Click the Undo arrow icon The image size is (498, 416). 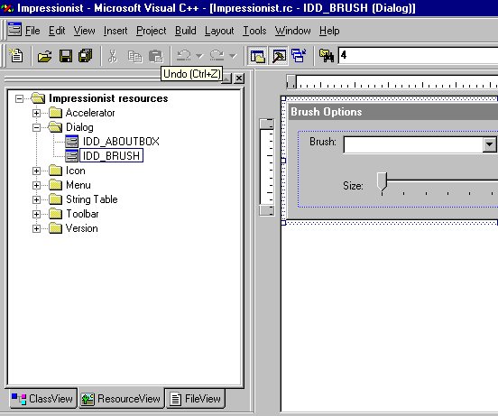click(184, 56)
